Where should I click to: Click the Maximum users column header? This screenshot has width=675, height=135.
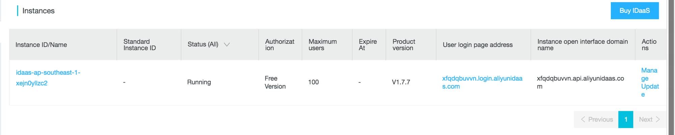322,45
